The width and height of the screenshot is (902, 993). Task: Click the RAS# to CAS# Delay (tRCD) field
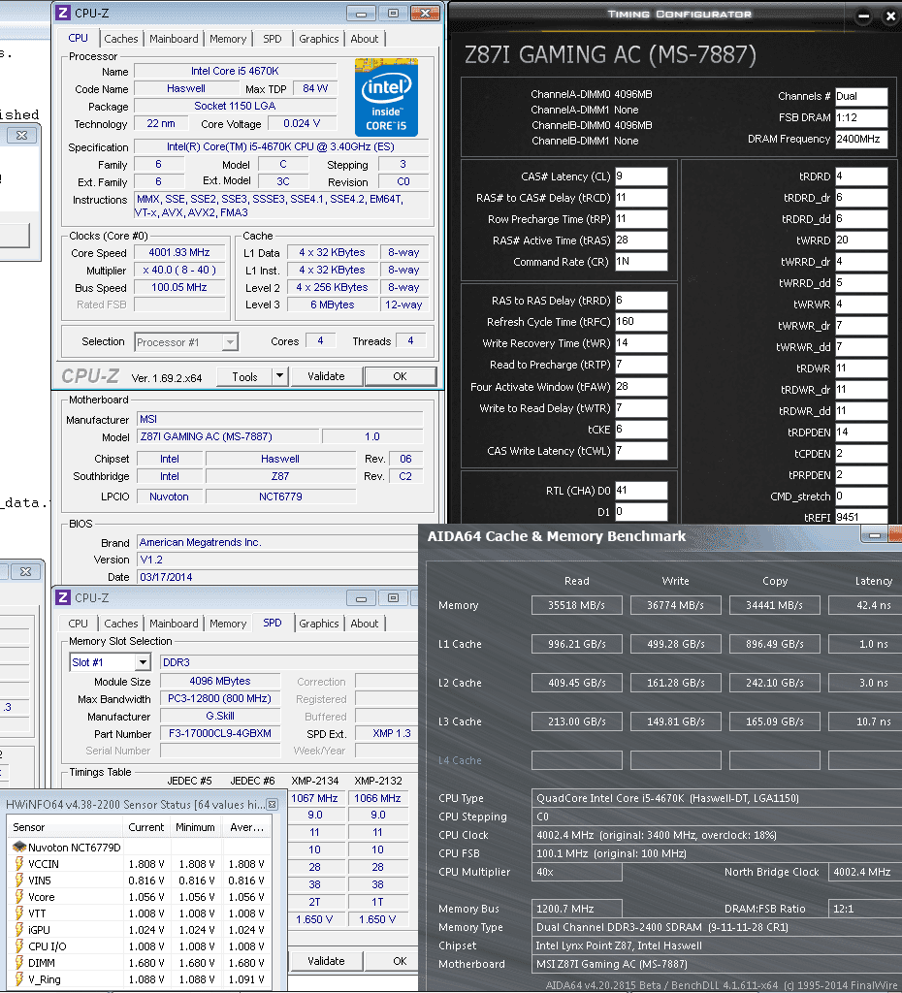pyautogui.click(x=641, y=198)
